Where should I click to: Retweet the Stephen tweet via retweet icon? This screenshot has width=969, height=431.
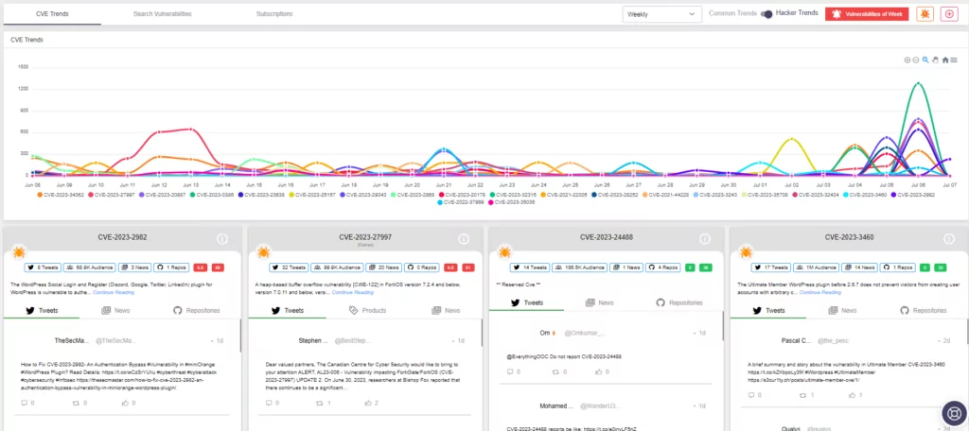tap(320, 403)
